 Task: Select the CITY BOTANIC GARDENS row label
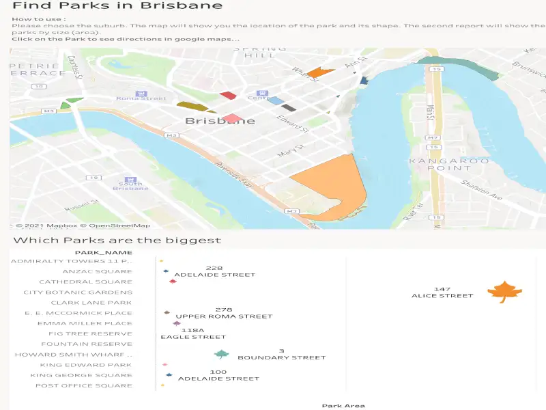pos(78,292)
